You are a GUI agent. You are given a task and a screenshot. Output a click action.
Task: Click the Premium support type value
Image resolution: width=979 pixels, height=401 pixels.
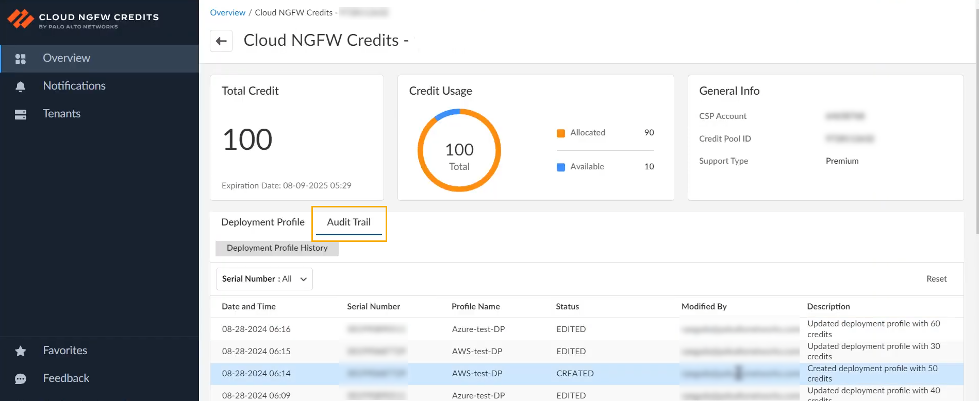point(842,161)
